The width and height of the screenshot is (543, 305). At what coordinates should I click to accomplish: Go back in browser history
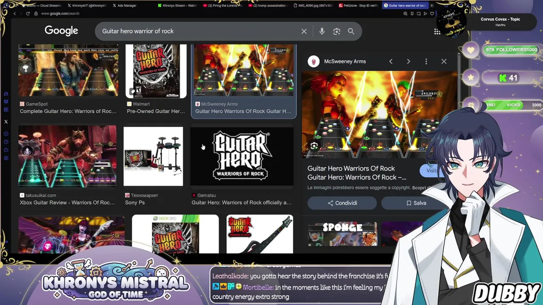pos(15,14)
